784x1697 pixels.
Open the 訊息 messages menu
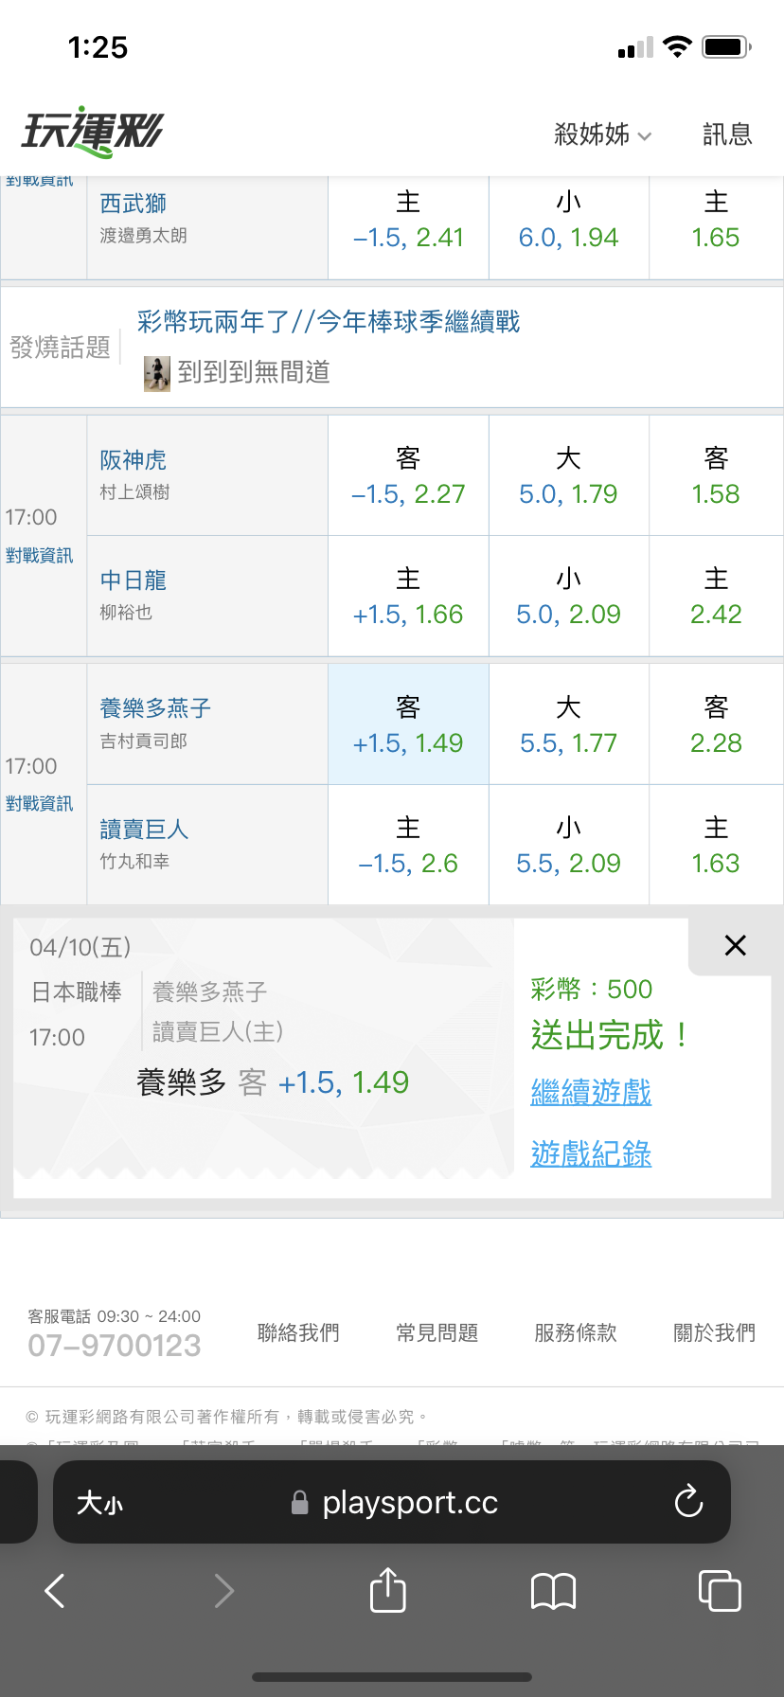click(x=727, y=134)
